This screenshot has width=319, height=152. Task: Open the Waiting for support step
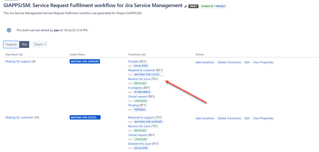point(18,62)
